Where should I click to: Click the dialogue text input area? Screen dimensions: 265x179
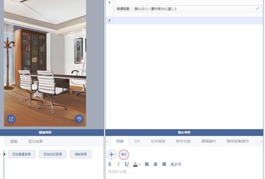click(x=177, y=172)
